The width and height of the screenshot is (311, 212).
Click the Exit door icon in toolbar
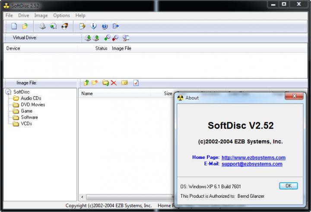[x=115, y=26]
